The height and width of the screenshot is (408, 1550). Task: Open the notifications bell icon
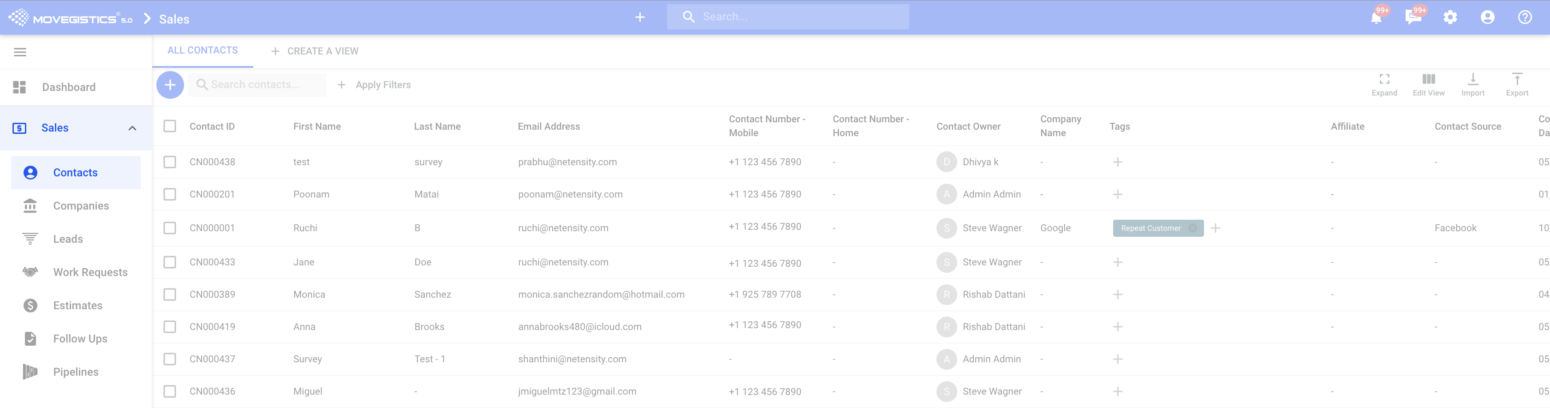(x=1376, y=18)
